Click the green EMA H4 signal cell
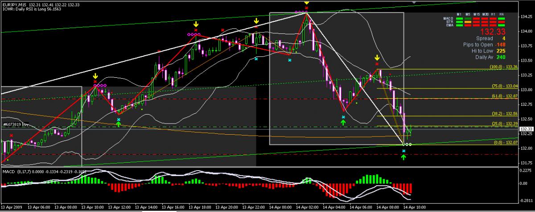The image size is (535, 212). click(x=502, y=25)
